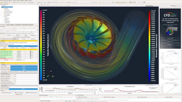
Task: Click the Load... setup file button
Action: (x=9, y=35)
